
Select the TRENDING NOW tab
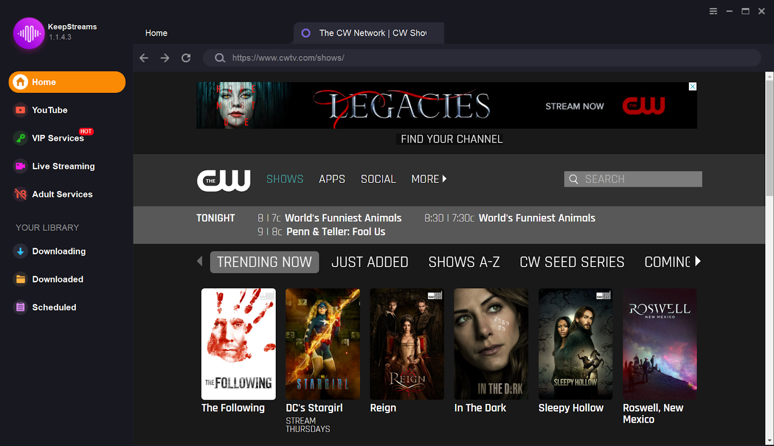[265, 262]
